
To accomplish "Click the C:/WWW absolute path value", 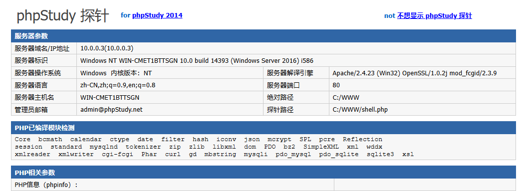I will click(x=346, y=97).
